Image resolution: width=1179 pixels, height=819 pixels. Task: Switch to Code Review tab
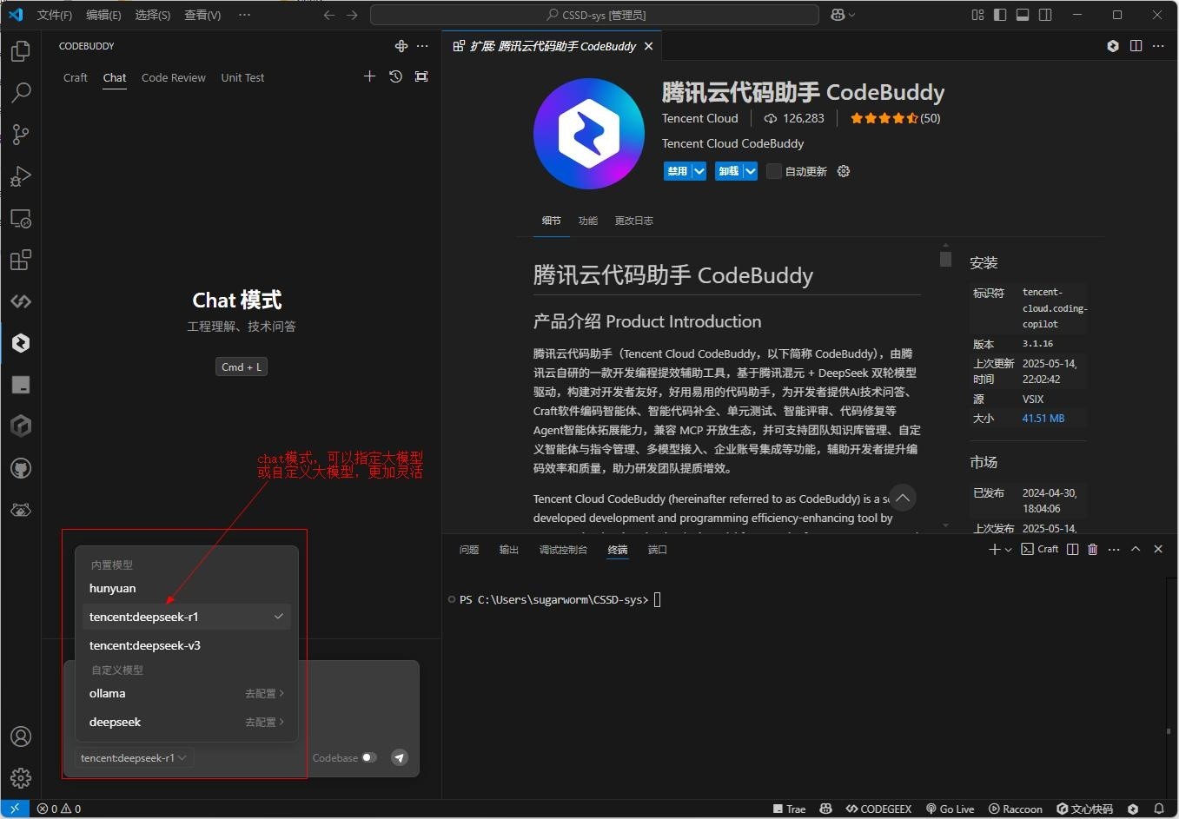(x=174, y=77)
